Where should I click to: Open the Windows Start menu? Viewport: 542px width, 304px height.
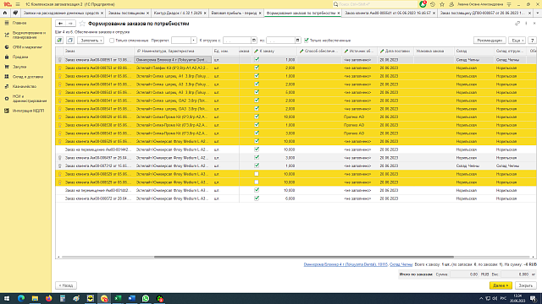point(7,298)
